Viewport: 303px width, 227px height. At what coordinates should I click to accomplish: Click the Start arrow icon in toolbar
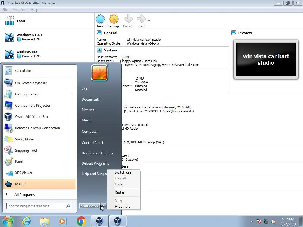point(141,19)
